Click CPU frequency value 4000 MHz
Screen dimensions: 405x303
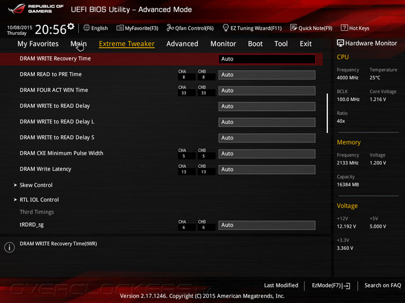coord(348,78)
